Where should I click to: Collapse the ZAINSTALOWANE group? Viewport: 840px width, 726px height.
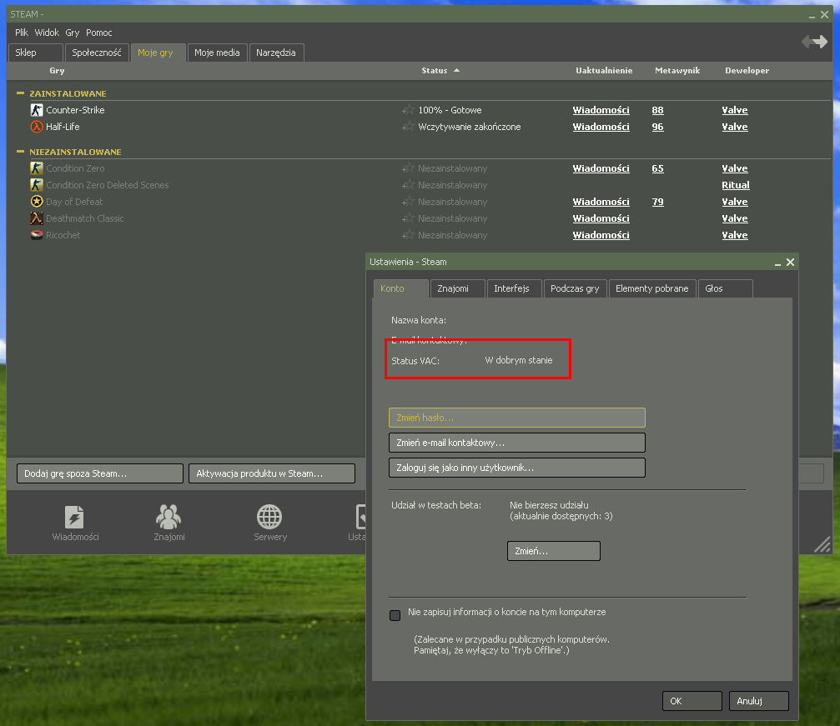pyautogui.click(x=20, y=93)
